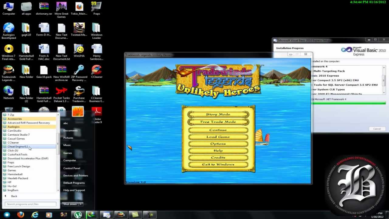The height and width of the screenshot is (219, 389).
Task: Open Windows Media Player taskbar icon
Action: coord(49,215)
